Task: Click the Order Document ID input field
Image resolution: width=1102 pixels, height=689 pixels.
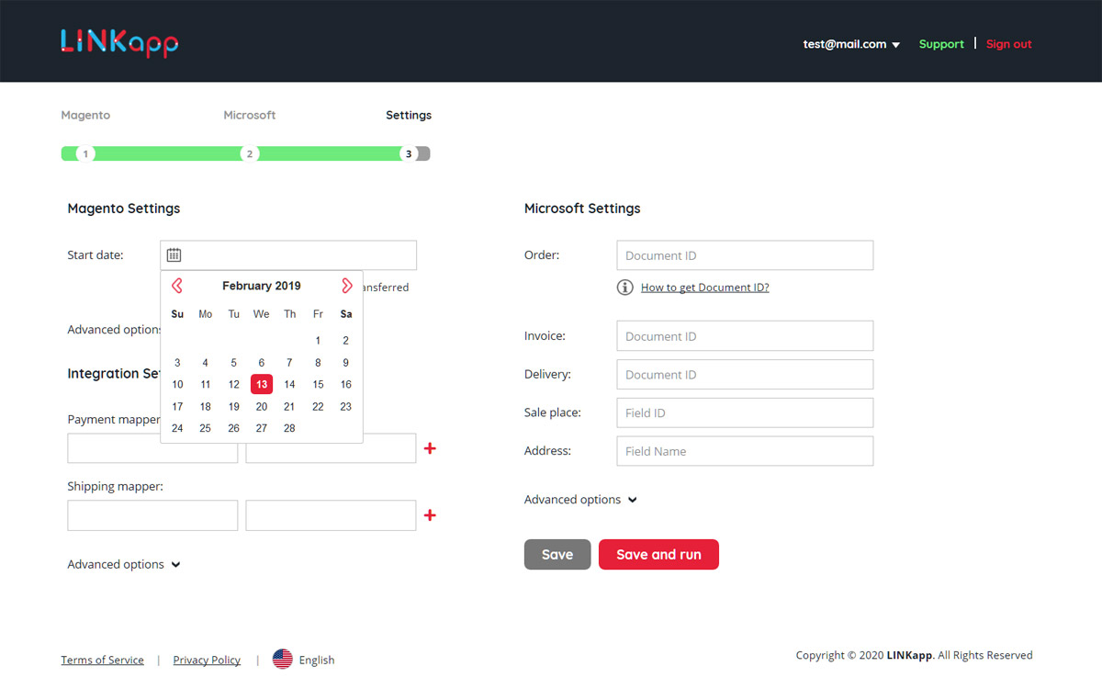Action: 744,255
